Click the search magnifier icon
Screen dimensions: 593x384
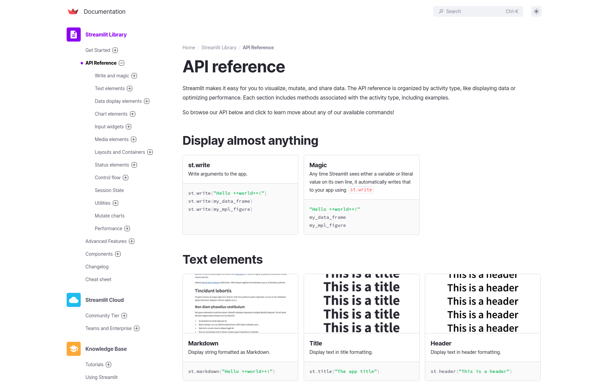(441, 11)
